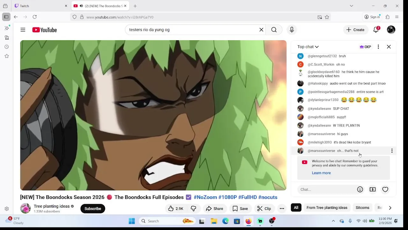The height and width of the screenshot is (230, 408).
Task: Show hidden system tray icons
Action: pyautogui.click(x=333, y=221)
